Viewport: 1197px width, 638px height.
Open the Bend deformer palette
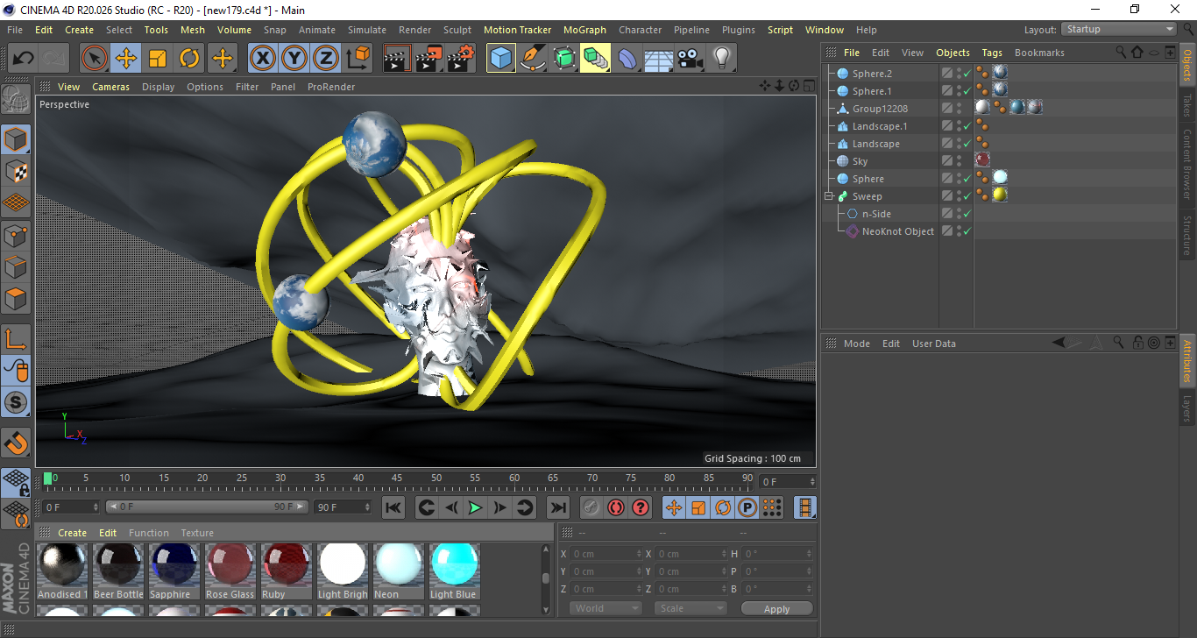pyautogui.click(x=627, y=59)
